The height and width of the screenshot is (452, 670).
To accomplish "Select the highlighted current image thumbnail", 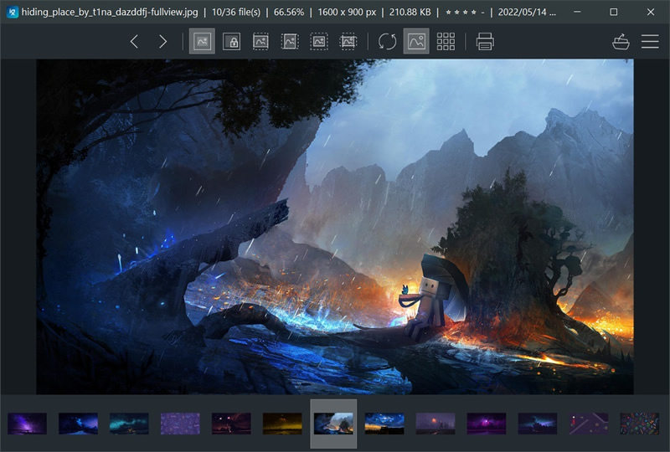I will tap(333, 424).
